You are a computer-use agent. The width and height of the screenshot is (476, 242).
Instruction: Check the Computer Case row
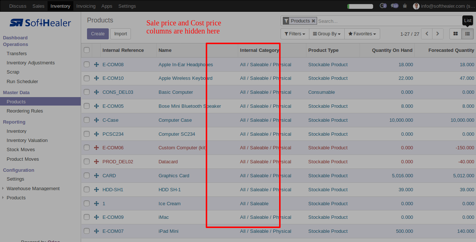coord(87,120)
